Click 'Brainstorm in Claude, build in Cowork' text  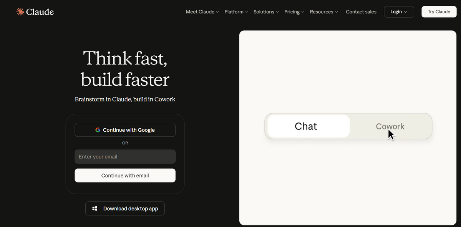[x=125, y=99]
